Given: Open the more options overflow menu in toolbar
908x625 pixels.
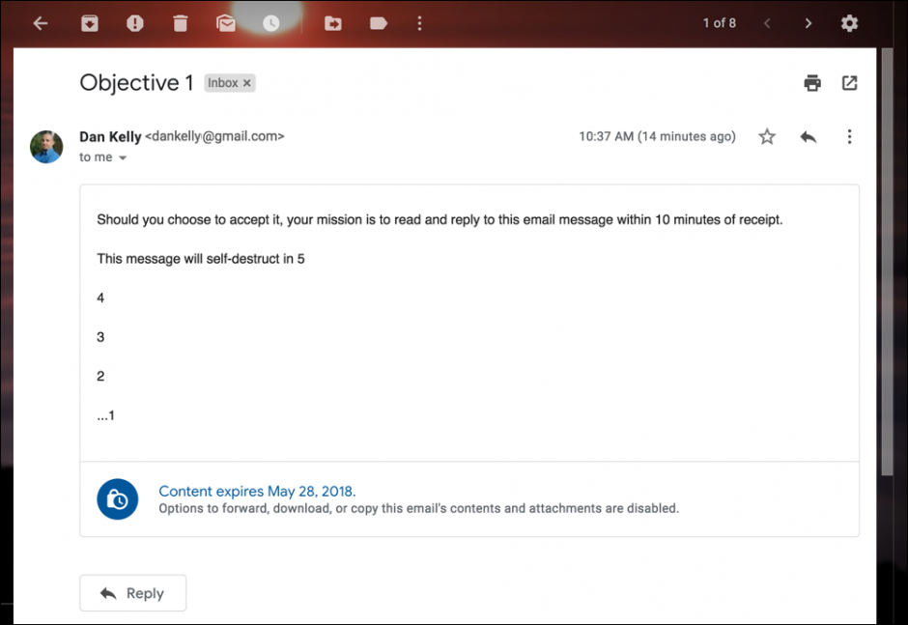Looking at the screenshot, I should point(419,22).
